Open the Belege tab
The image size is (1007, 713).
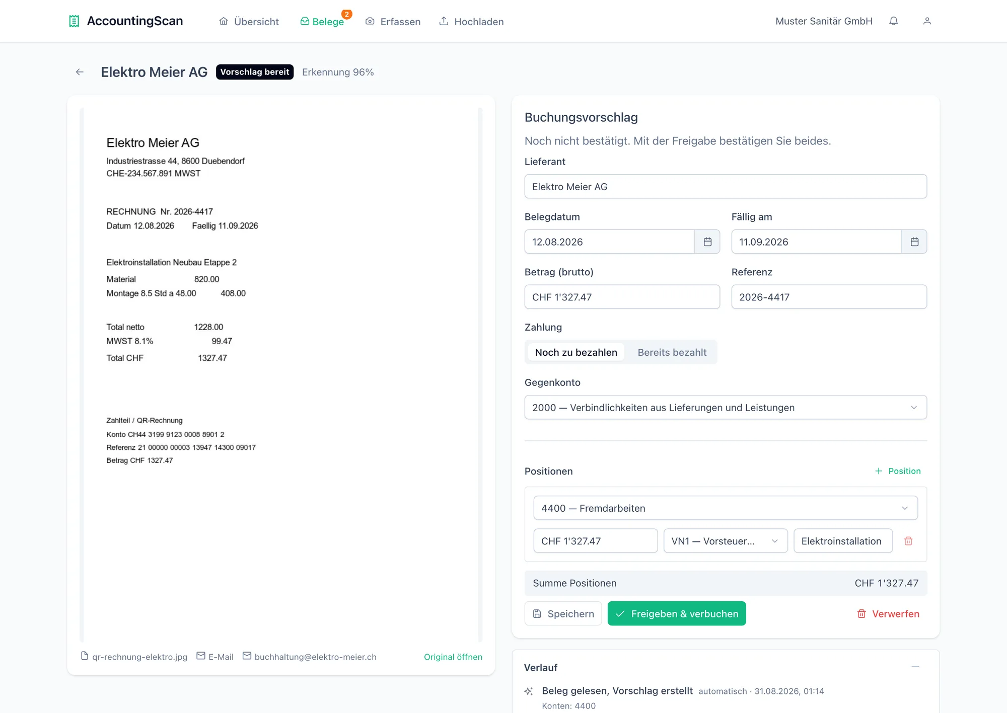point(322,22)
